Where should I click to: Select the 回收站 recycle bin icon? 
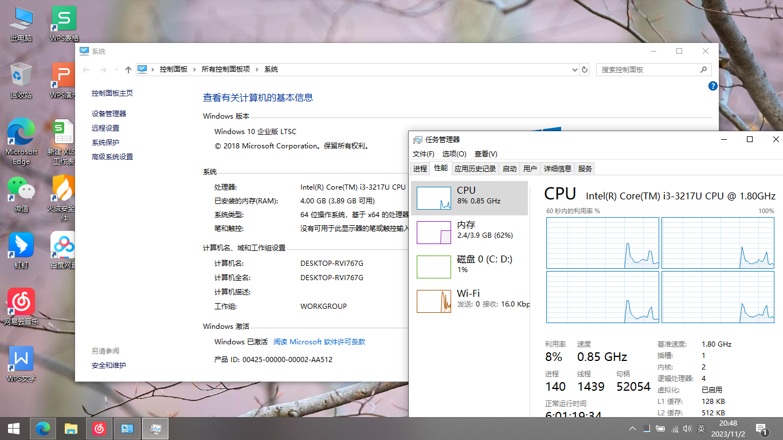pyautogui.click(x=21, y=81)
